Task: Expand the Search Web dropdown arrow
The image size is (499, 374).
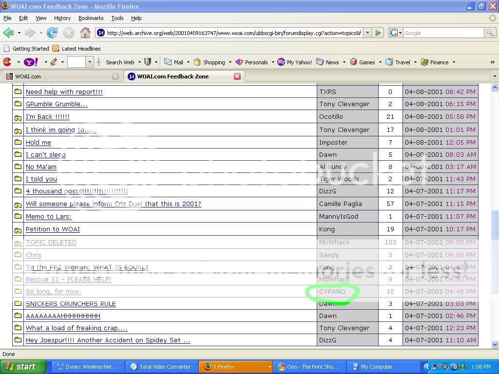Action: click(139, 62)
